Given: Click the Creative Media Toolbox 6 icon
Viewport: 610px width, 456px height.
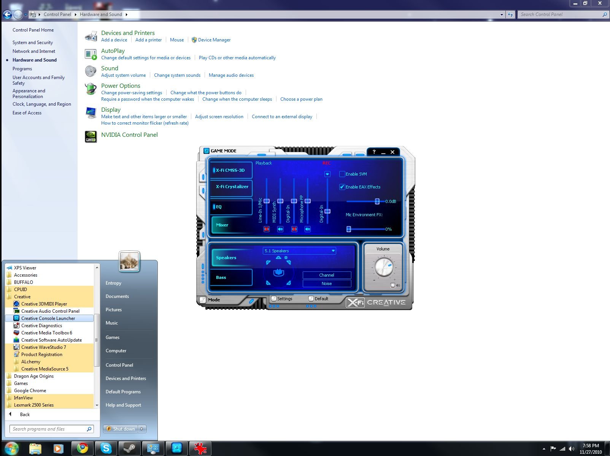Looking at the screenshot, I should [x=16, y=332].
